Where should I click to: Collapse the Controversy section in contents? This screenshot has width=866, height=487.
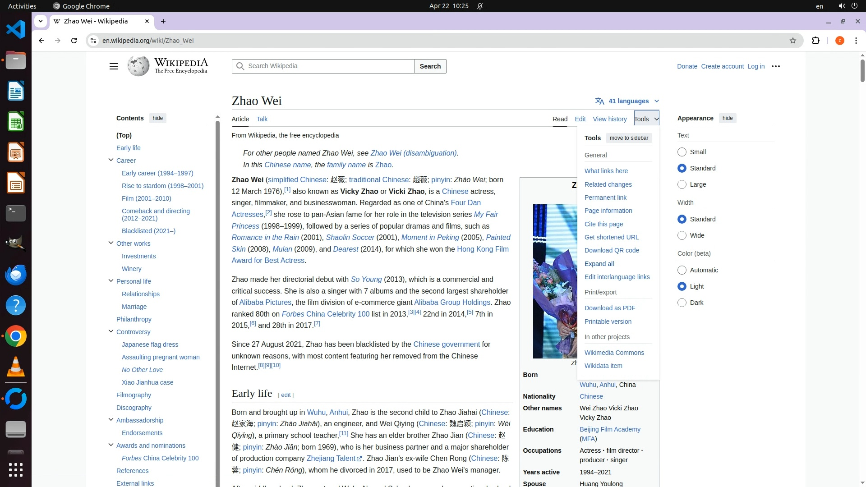(111, 331)
